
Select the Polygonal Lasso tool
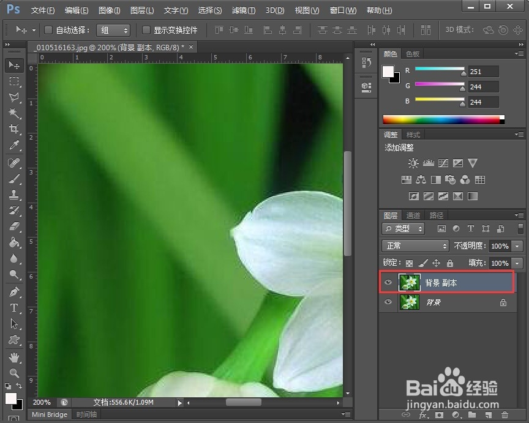point(14,97)
